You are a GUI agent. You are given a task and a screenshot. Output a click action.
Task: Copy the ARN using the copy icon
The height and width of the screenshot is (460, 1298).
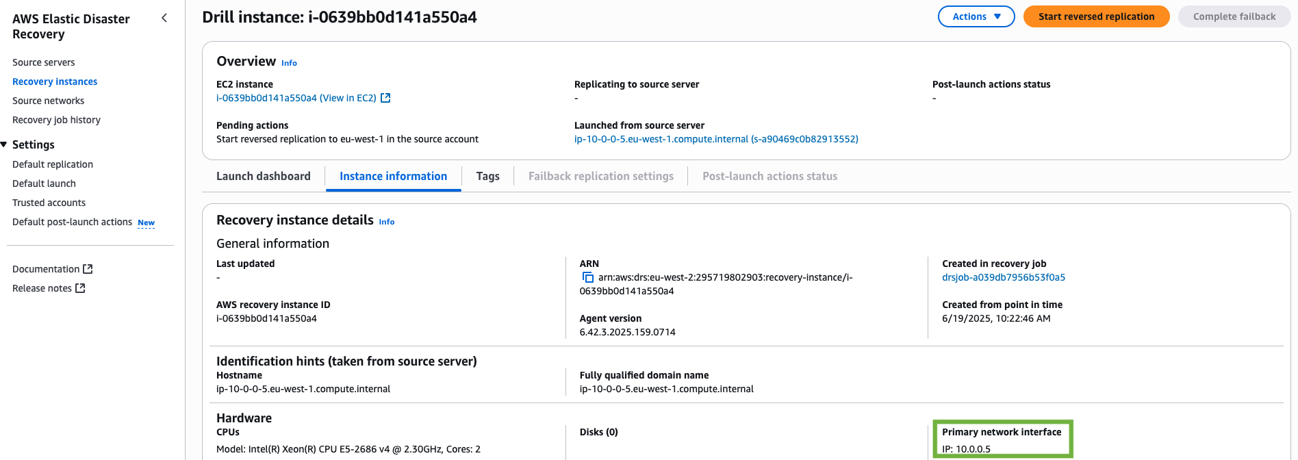tap(587, 277)
